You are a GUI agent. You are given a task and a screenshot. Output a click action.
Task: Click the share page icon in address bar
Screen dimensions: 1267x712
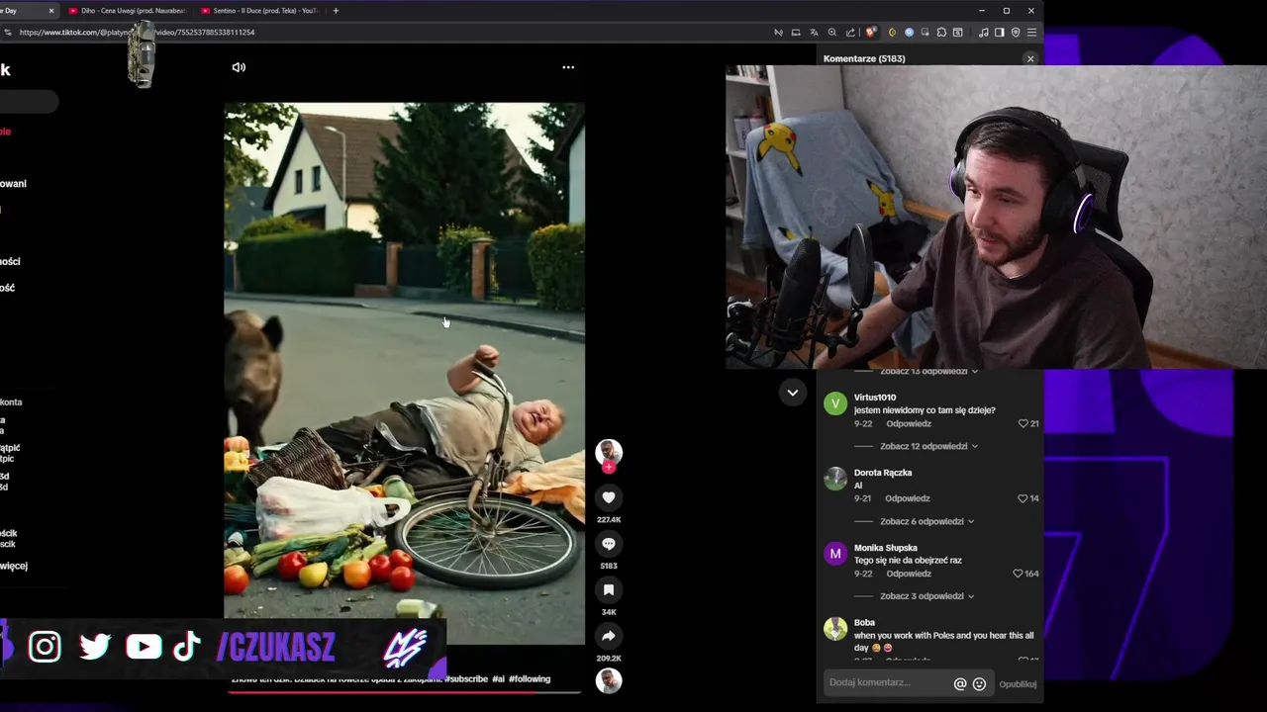click(x=850, y=32)
